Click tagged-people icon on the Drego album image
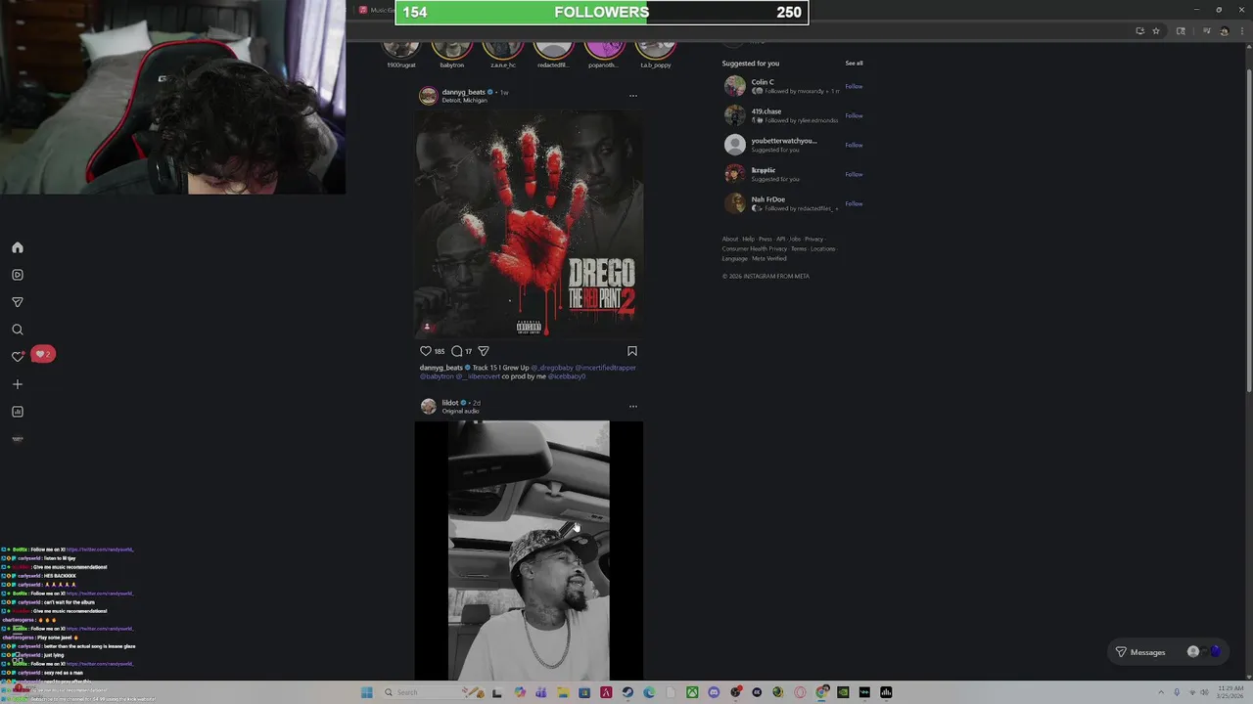This screenshot has height=704, width=1253. click(427, 327)
